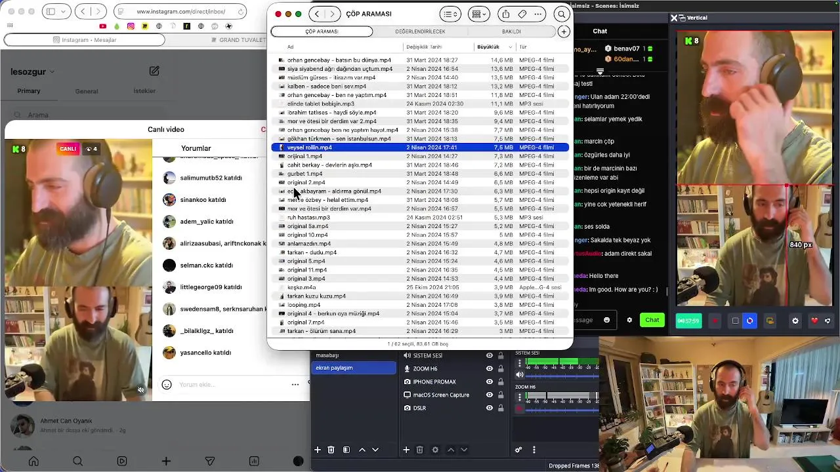Go forward in the Finder window
The height and width of the screenshot is (472, 840).
click(333, 14)
